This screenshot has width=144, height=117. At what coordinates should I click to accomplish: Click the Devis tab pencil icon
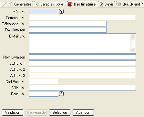101,4
